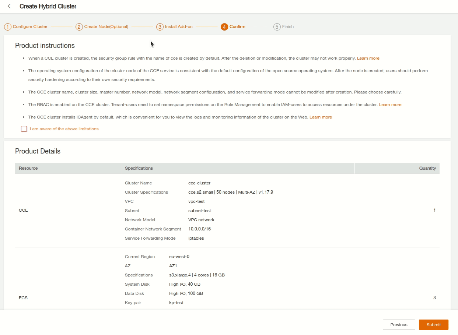Screen dimensions: 458x335
Task: Click the Create Hybrid Cluster page title
Action: pos(48,6)
